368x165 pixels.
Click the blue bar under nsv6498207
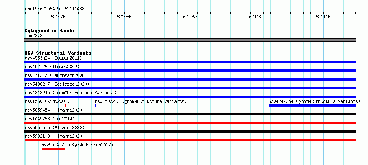click(x=190, y=88)
